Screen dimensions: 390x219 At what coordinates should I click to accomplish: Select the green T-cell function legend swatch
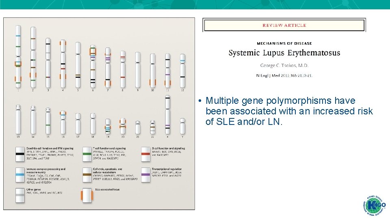tap(87, 154)
